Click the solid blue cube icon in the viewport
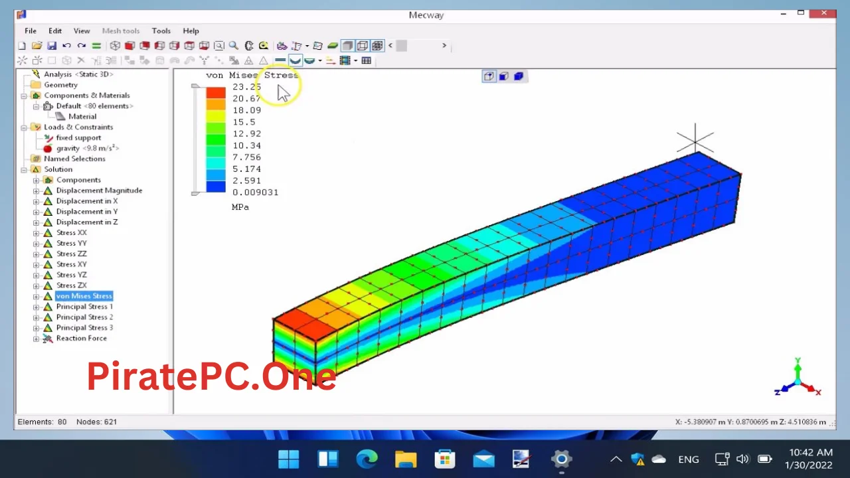This screenshot has height=478, width=850. 519,76
